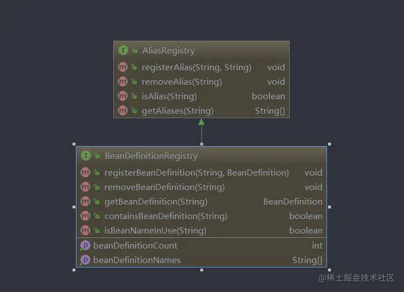404x292 pixels.
Task: Click the String[] type of beanDefinitionNames
Action: [x=307, y=260]
